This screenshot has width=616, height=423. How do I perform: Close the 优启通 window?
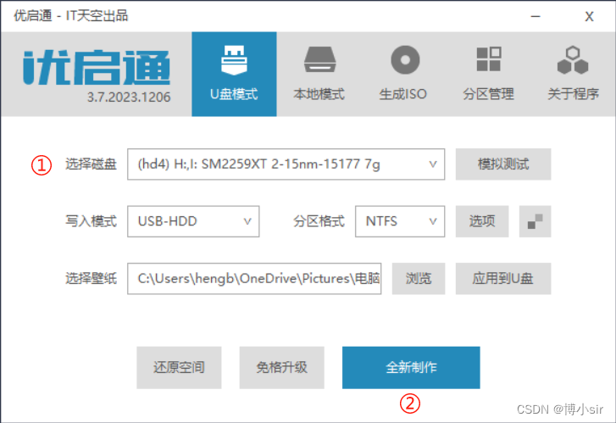point(589,16)
